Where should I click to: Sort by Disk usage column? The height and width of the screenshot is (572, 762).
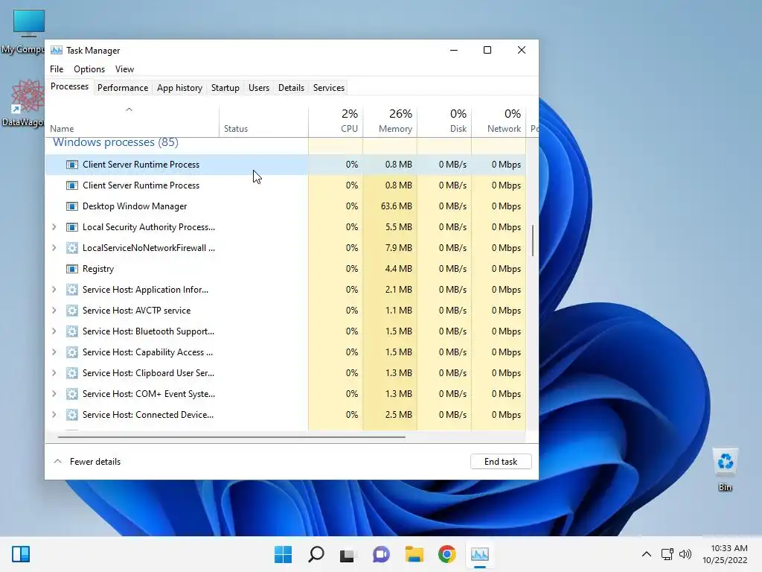tap(444, 121)
